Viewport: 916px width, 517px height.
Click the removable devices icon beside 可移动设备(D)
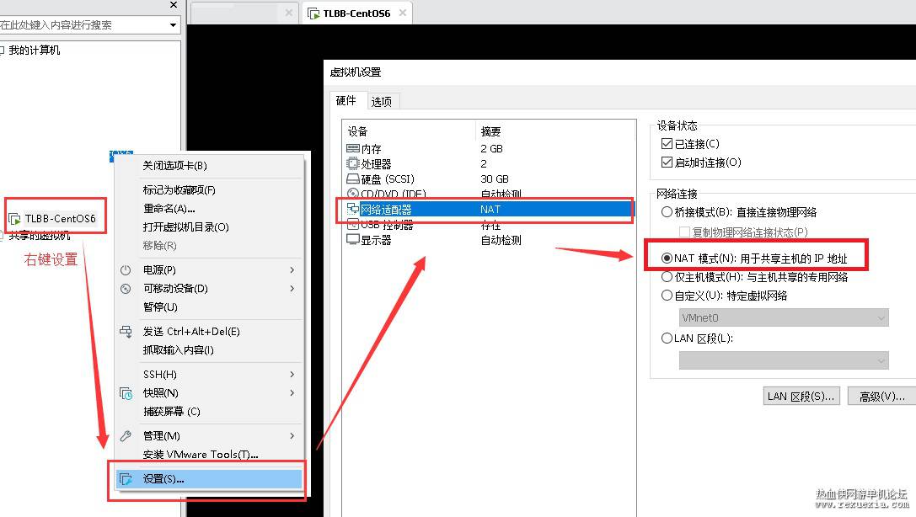[x=126, y=288]
